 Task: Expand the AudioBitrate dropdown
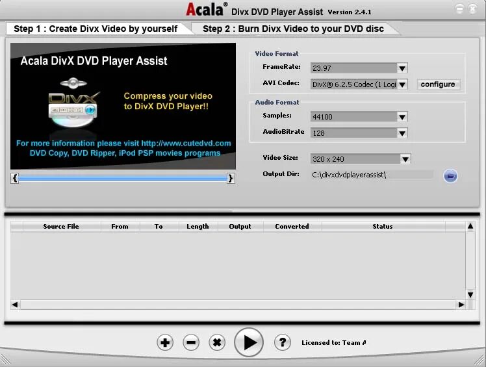click(x=402, y=133)
